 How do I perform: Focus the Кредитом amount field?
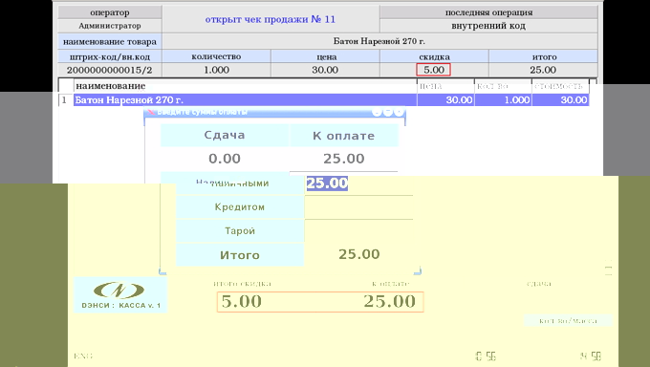click(359, 207)
